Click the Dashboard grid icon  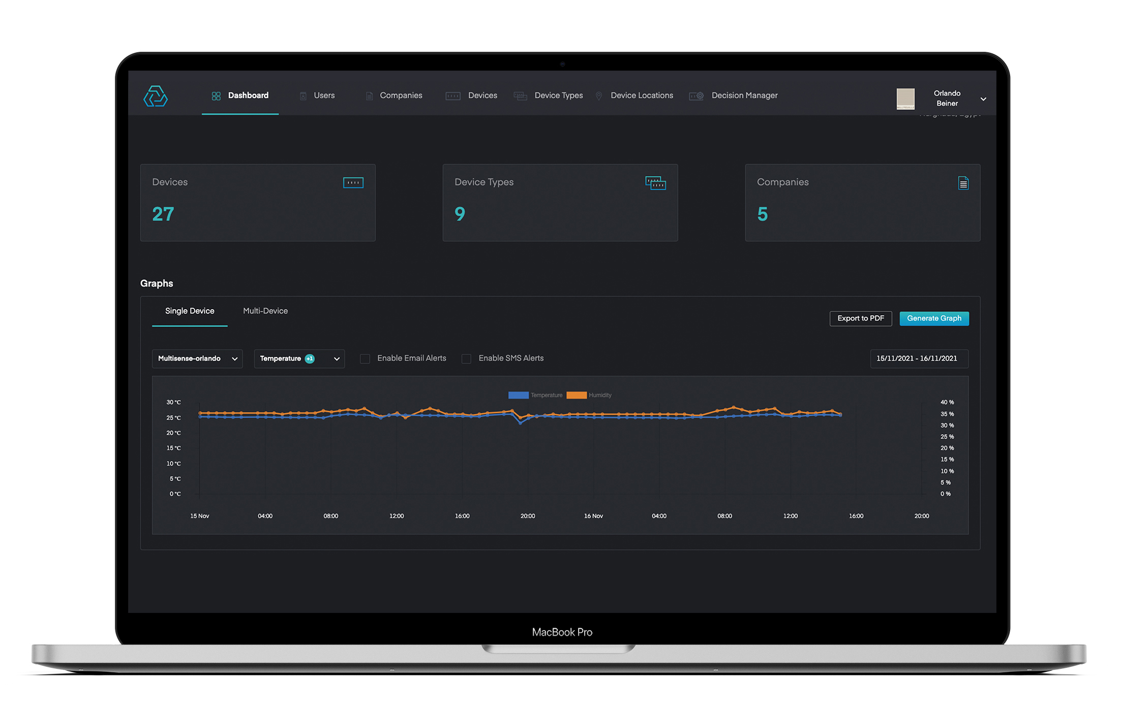(216, 96)
